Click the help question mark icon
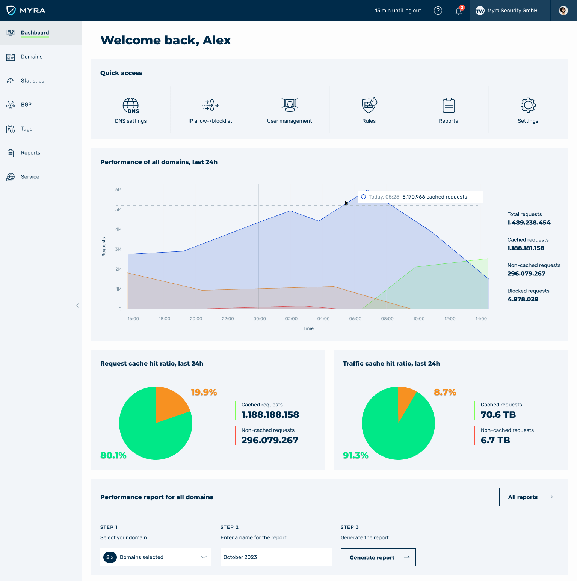This screenshot has height=581, width=577. [x=438, y=11]
